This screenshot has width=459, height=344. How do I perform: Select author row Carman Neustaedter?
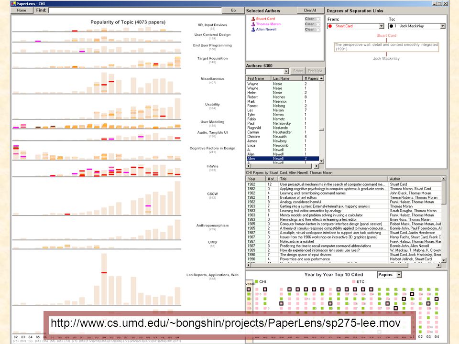tap(283, 132)
